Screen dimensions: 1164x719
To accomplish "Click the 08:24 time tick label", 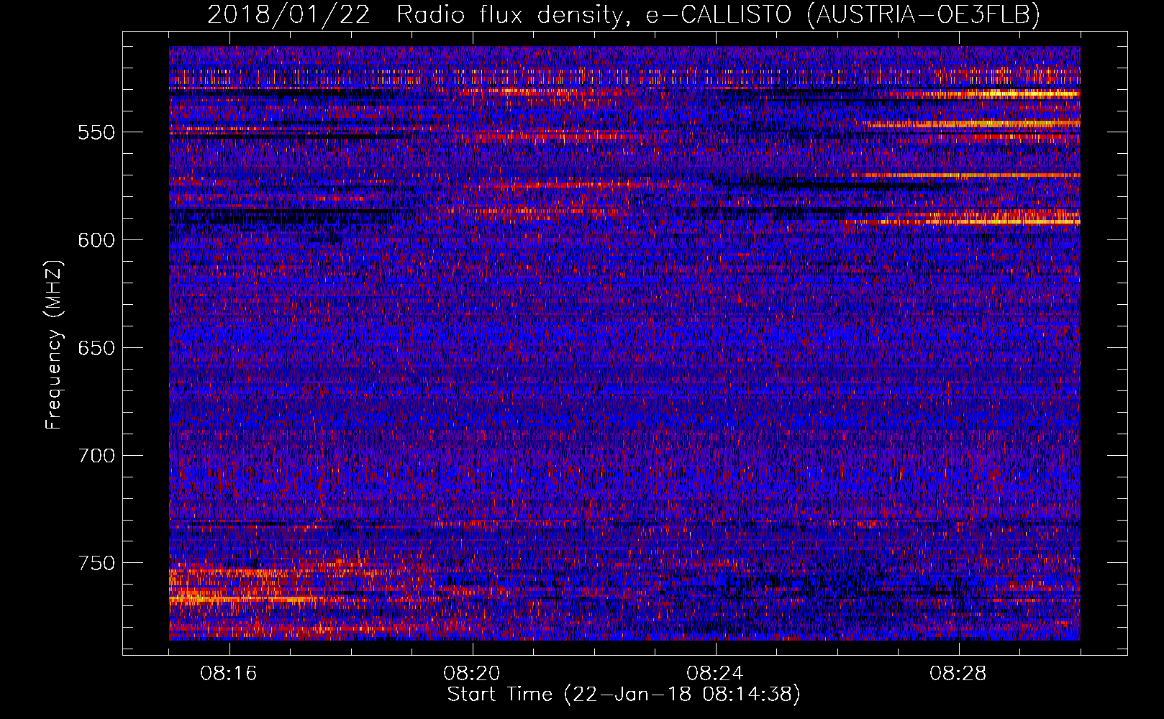I will 715,674.
